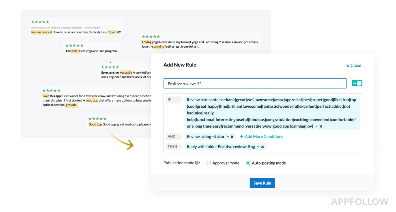The width and height of the screenshot is (396, 212).
Task: Select Auto-posting mode radio button
Action: [248, 163]
